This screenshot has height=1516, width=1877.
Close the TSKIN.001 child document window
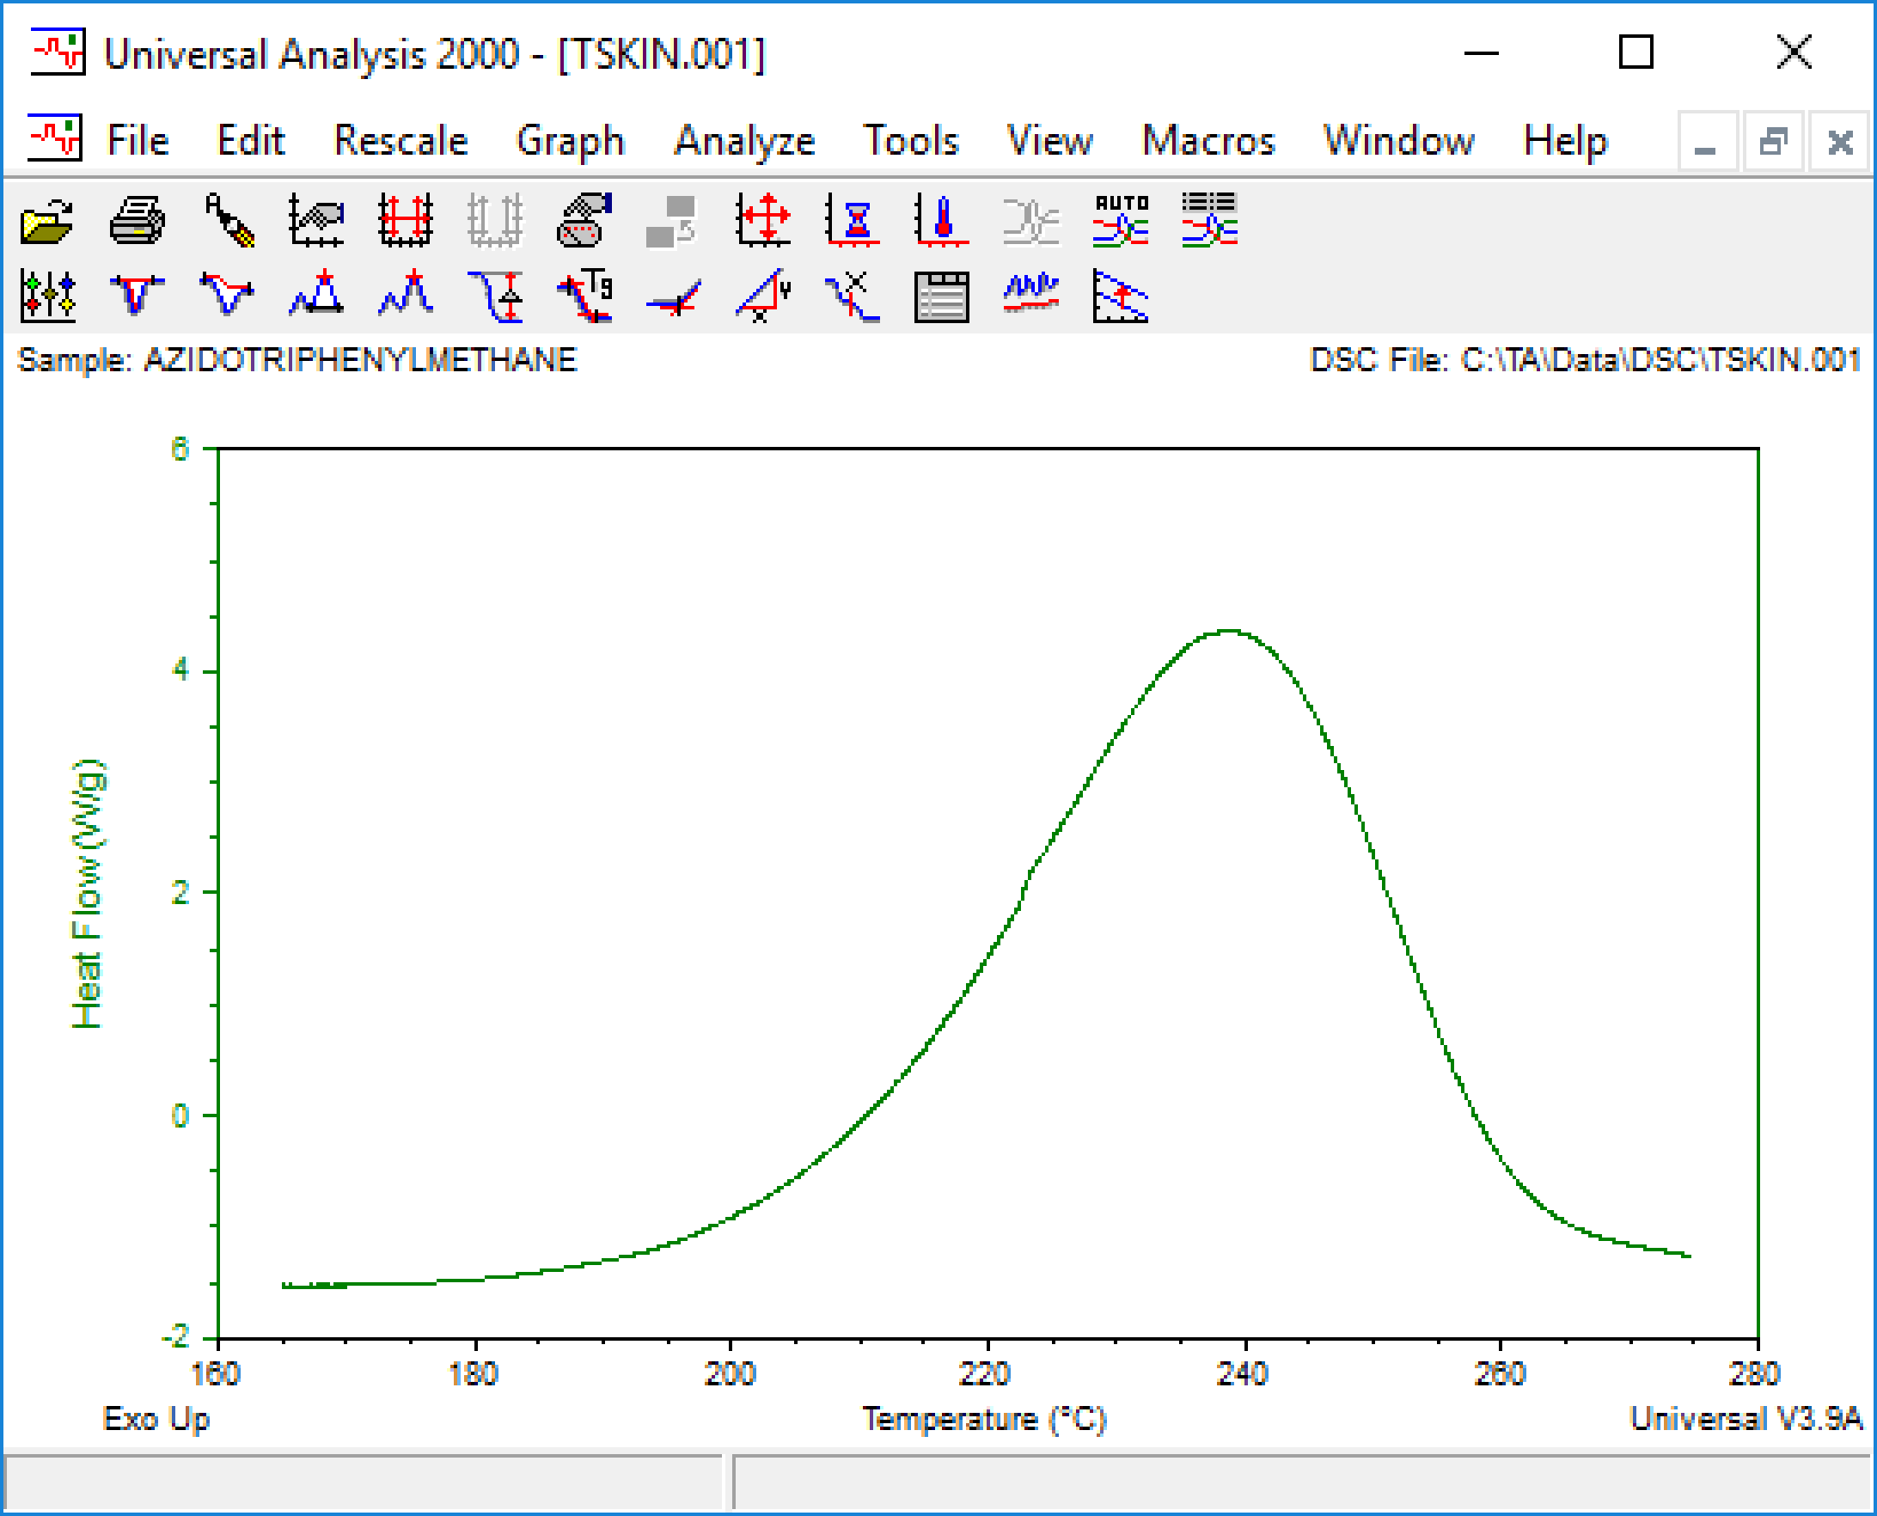(x=1840, y=141)
